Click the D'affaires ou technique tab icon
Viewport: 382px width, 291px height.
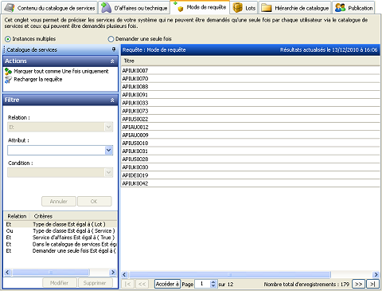click(x=107, y=8)
